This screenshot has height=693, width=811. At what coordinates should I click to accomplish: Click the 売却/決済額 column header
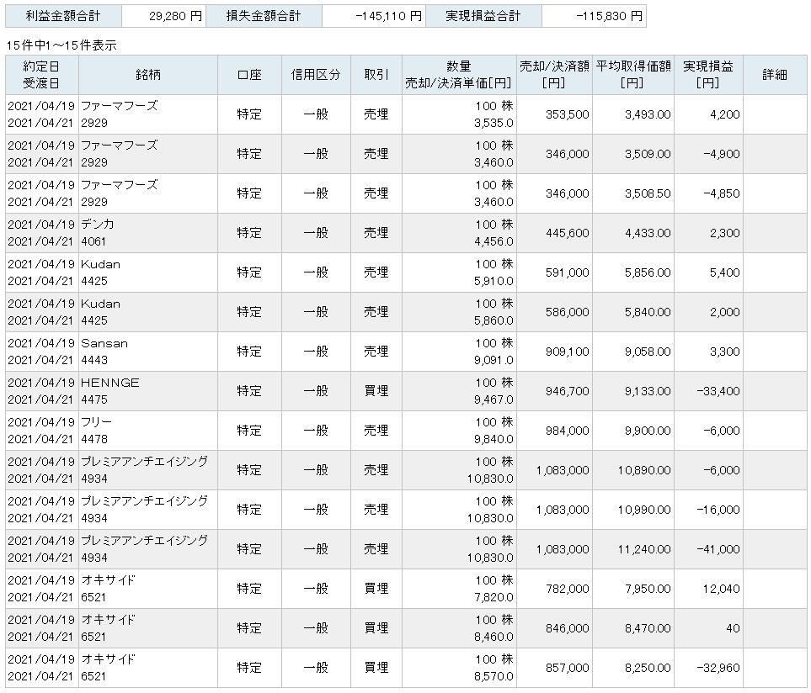coord(554,75)
